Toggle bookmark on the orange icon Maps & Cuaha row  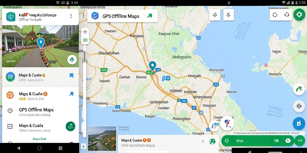click(71, 94)
